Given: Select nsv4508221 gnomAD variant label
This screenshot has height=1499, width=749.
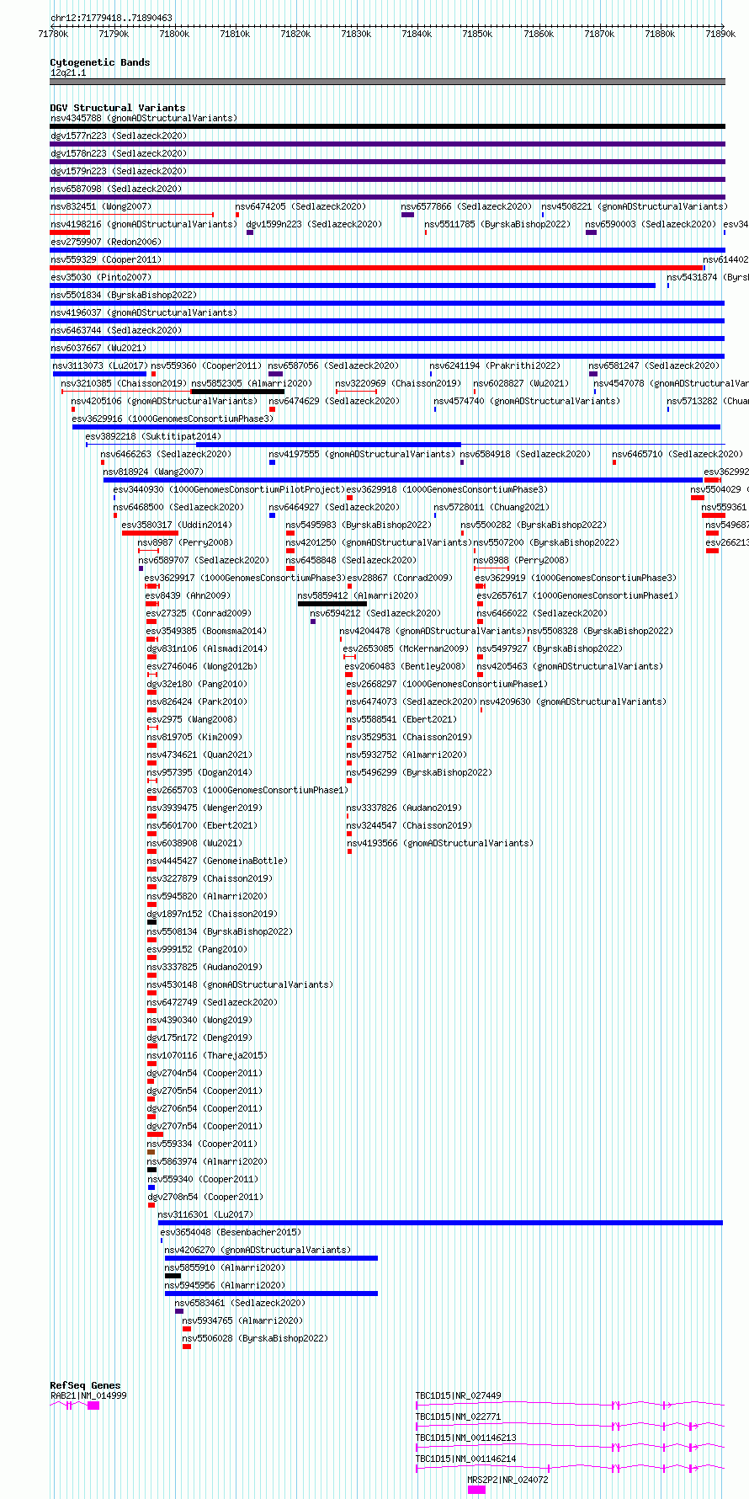Looking at the screenshot, I should pyautogui.click(x=635, y=206).
